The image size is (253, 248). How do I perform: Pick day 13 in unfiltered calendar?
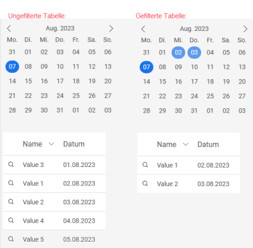click(x=108, y=66)
